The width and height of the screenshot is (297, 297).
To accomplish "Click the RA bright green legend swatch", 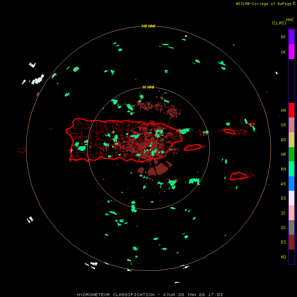I will pyautogui.click(x=291, y=169).
